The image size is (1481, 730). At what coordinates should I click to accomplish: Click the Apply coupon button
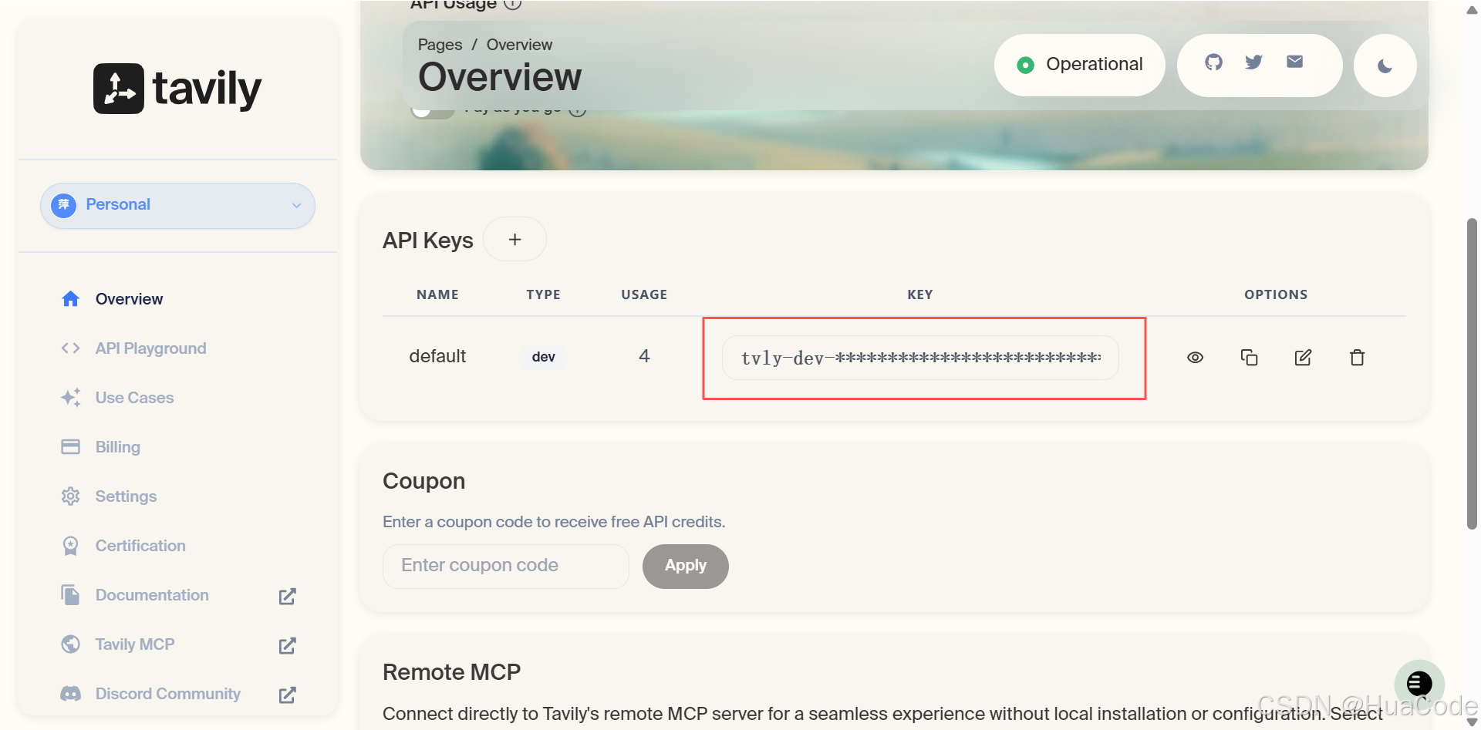coord(685,566)
